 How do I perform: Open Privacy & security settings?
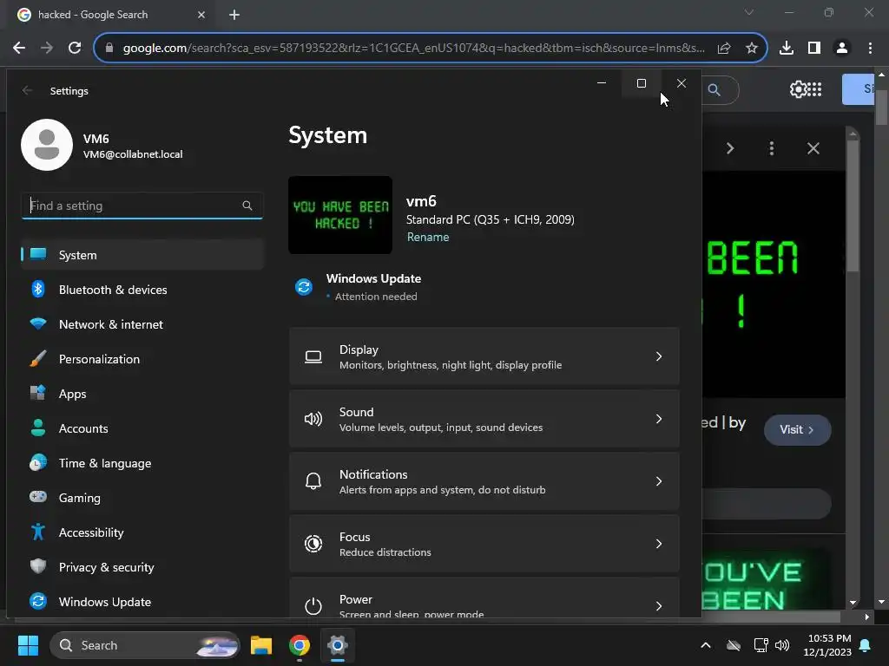pyautogui.click(x=142, y=567)
